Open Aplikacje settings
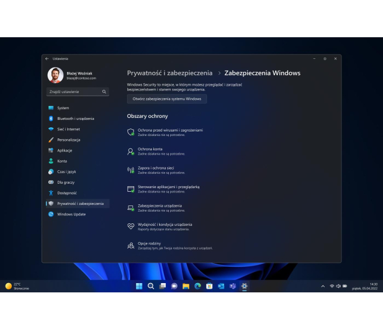Screen dimensions: 383x329 [x=78, y=150]
